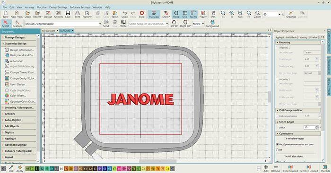
Task: Open the Color Wheel tool
Action: pos(18,96)
